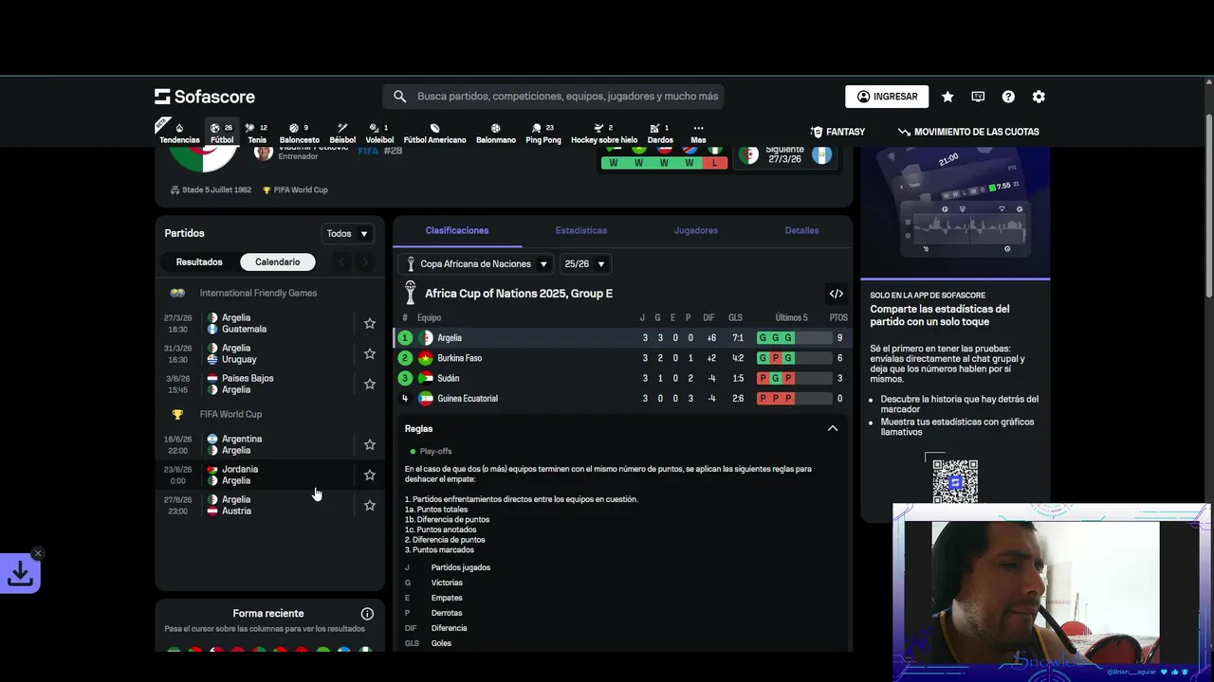Favorite the Jordania vs Argelia match

point(370,475)
